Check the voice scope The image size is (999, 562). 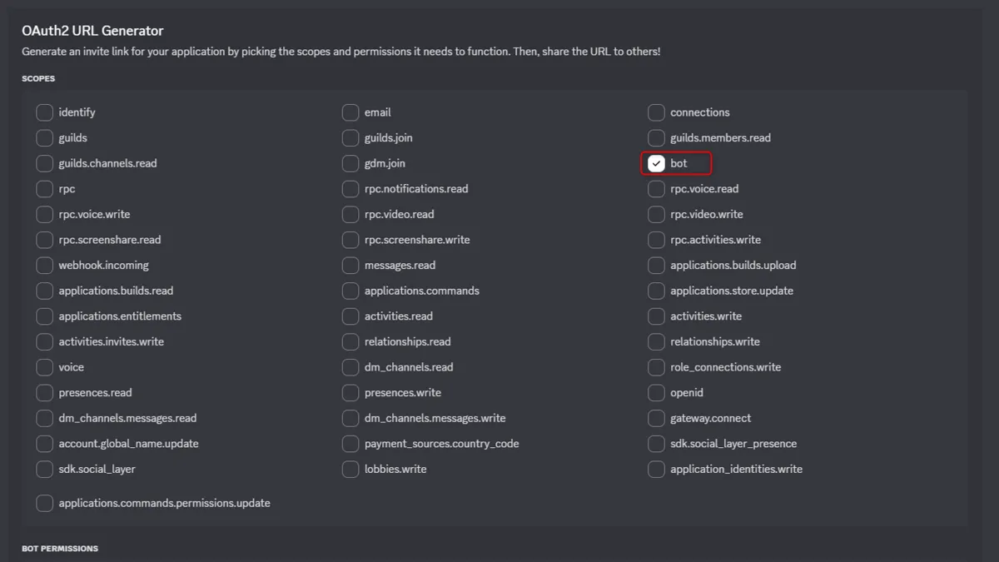click(x=44, y=366)
